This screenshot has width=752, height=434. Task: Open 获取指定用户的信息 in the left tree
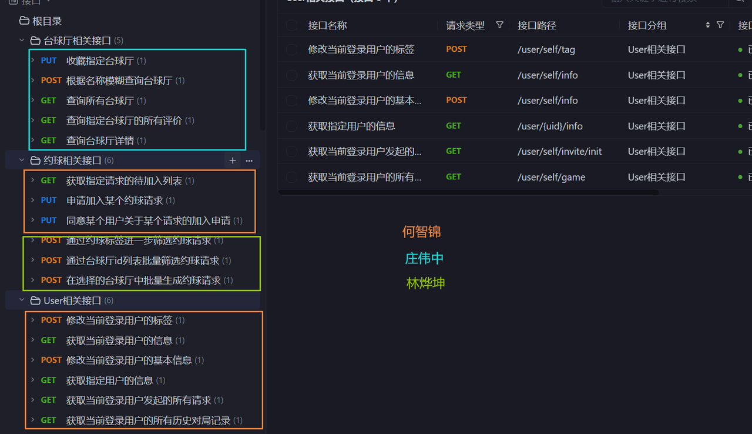[x=110, y=380]
